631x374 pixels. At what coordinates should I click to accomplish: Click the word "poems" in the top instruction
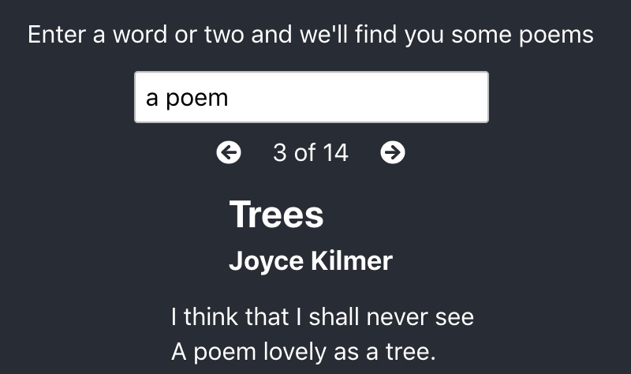[559, 36]
